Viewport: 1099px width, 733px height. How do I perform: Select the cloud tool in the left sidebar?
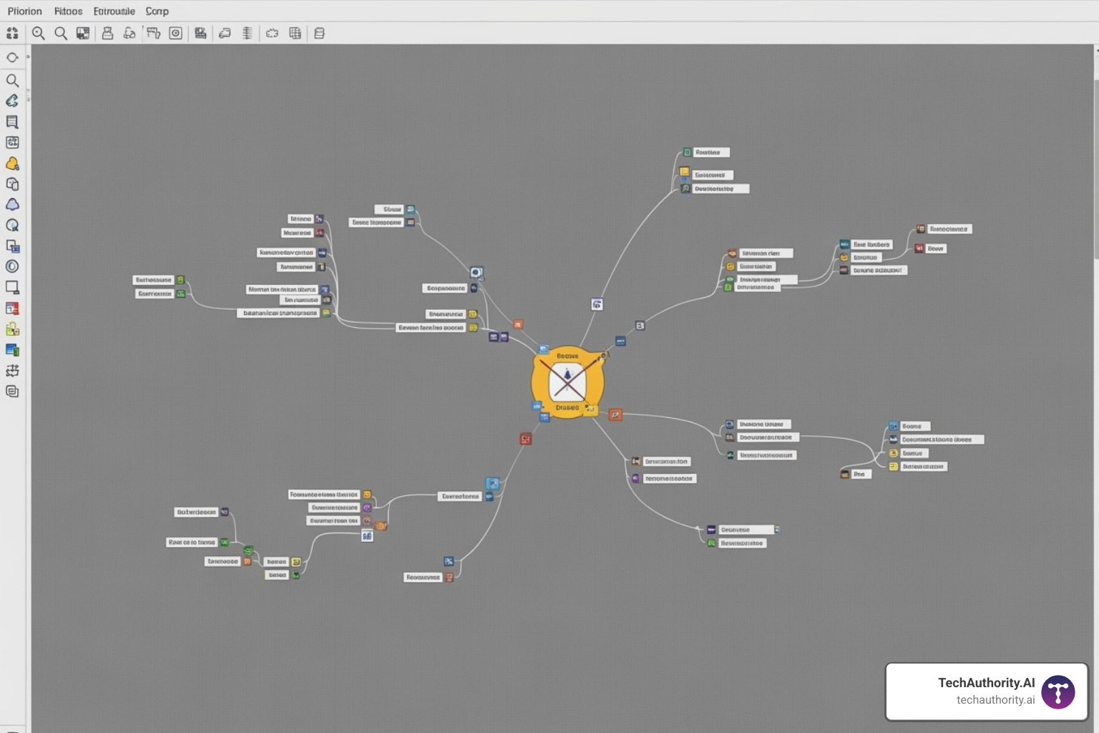coord(12,204)
